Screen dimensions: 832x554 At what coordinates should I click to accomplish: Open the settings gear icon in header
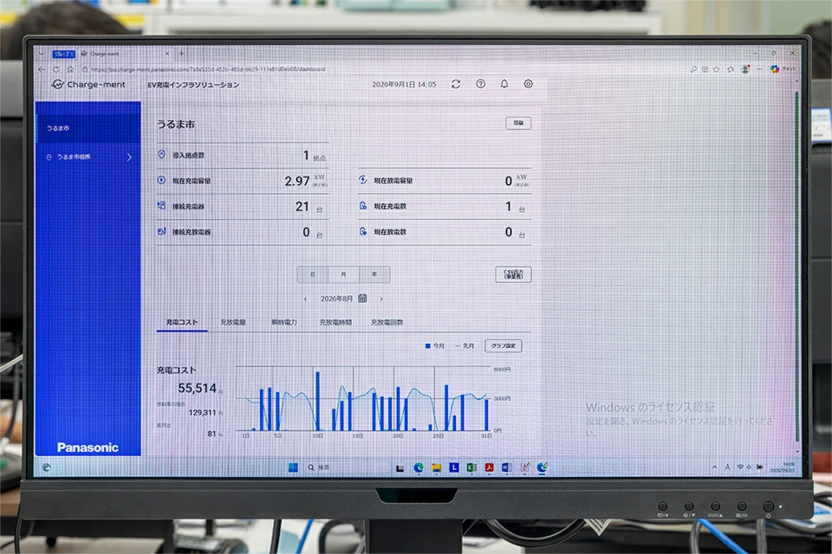coord(529,84)
